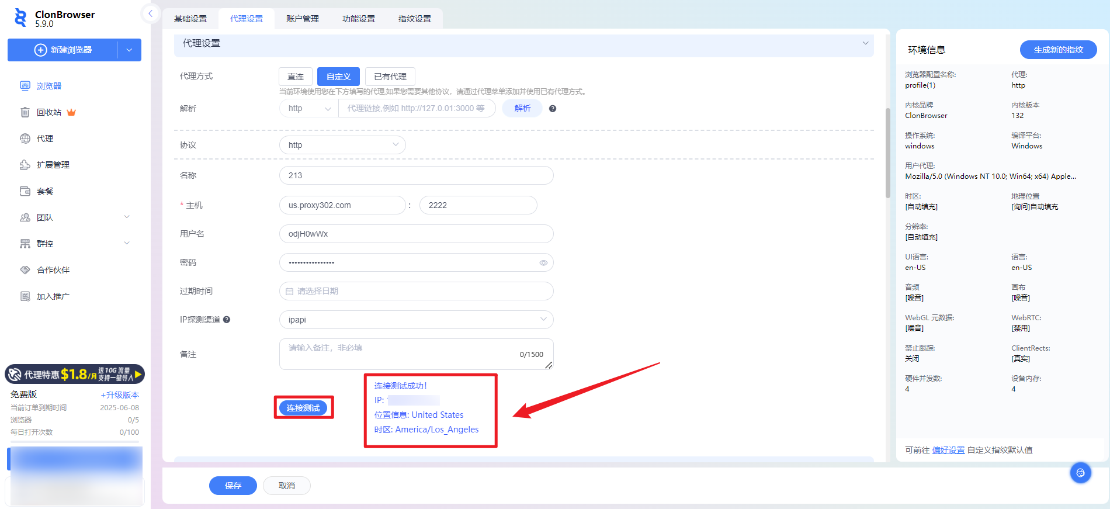Click the 名称 input with 213

click(x=416, y=175)
